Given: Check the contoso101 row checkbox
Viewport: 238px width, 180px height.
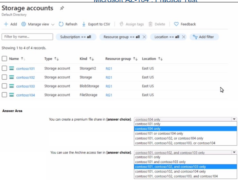Looking at the screenshot, I should 4,68.
